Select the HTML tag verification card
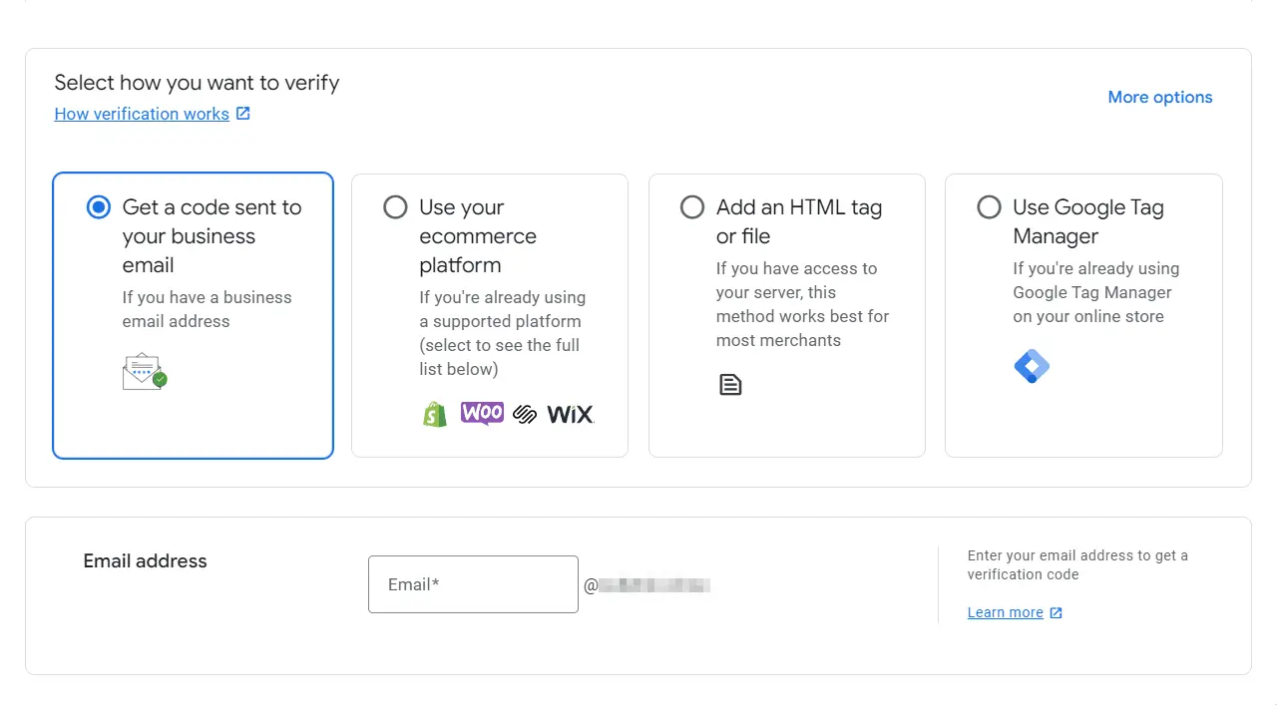The height and width of the screenshot is (718, 1277). (786, 314)
